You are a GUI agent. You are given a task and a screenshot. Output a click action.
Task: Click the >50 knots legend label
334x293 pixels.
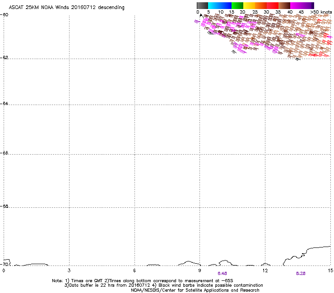(321, 12)
